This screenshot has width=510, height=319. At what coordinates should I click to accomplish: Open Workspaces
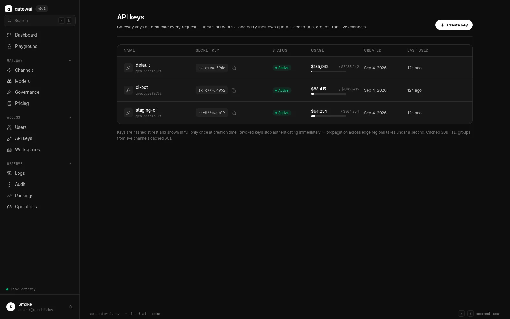coord(40,150)
